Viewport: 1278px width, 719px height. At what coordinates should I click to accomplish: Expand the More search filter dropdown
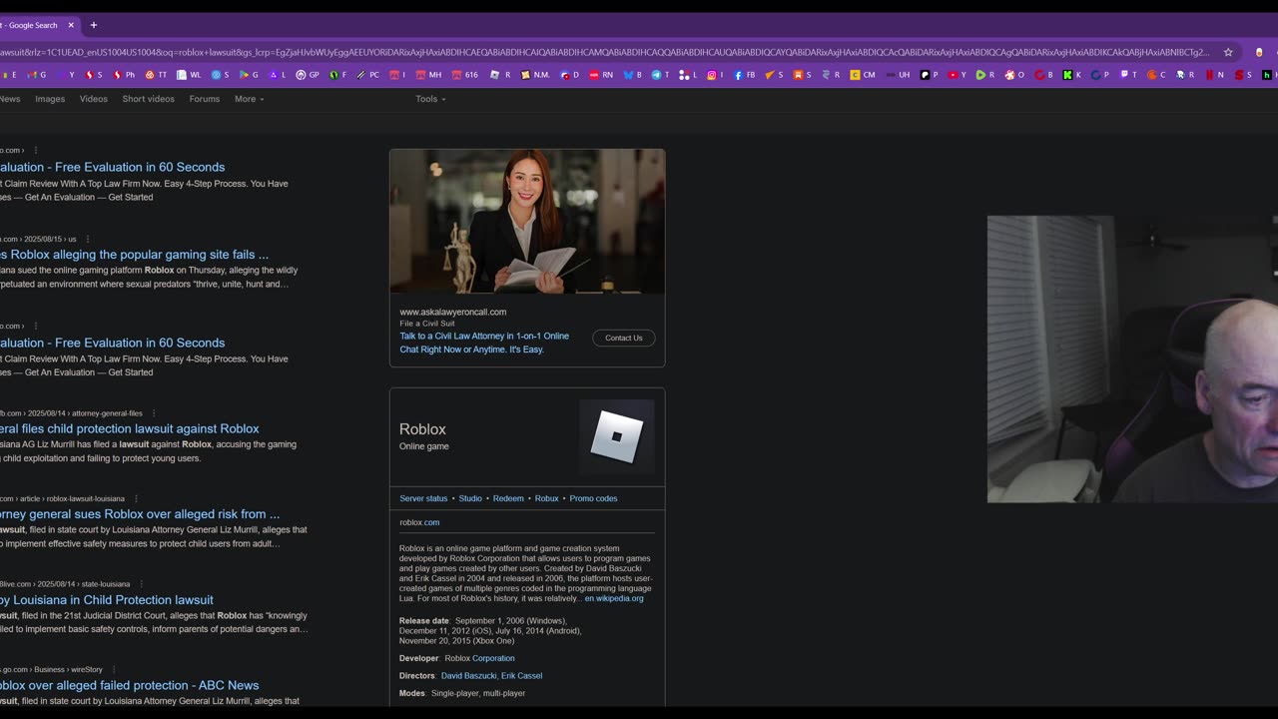click(x=250, y=99)
